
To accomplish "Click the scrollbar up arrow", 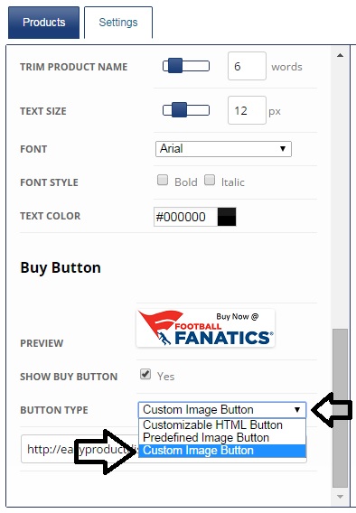I will coord(340,55).
